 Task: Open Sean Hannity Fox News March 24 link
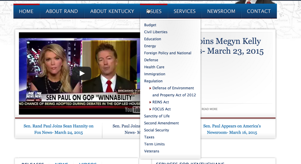coord(58,129)
